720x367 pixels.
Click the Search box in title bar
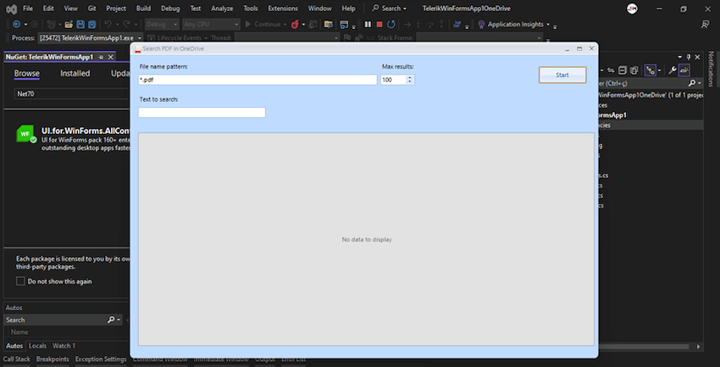click(390, 8)
